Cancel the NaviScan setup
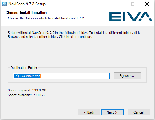 (x=139, y=112)
